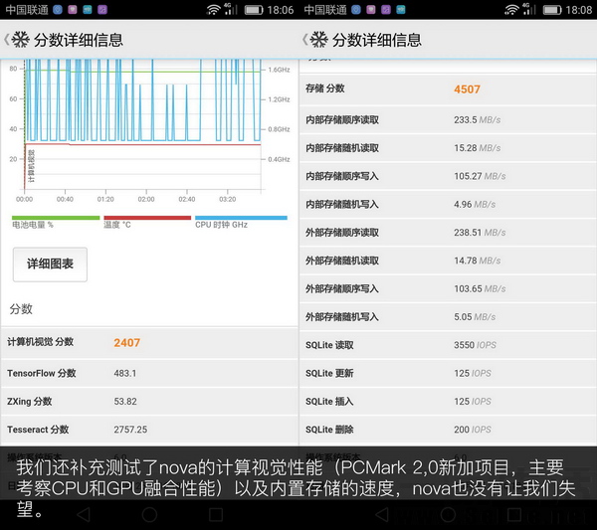The width and height of the screenshot is (597, 530).
Task: Tap the 18:08 clock in the right status bar
Action: [579, 10]
